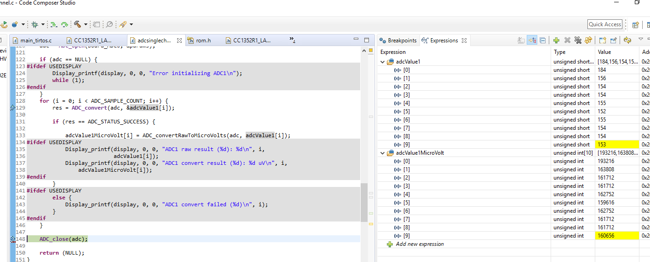Switch to rom.h editor tab
This screenshot has height=262, width=650.
pos(203,41)
